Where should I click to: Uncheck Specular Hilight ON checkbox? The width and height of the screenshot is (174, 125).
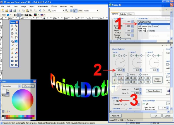point(144,104)
